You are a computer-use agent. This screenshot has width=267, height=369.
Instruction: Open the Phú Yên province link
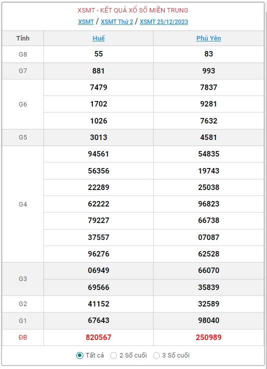click(x=209, y=38)
